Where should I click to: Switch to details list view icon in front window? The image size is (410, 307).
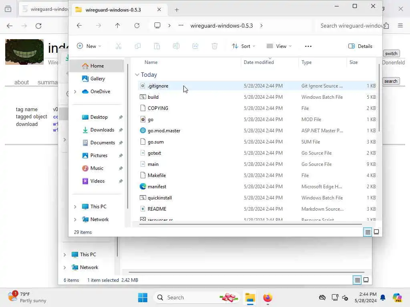tap(368, 232)
